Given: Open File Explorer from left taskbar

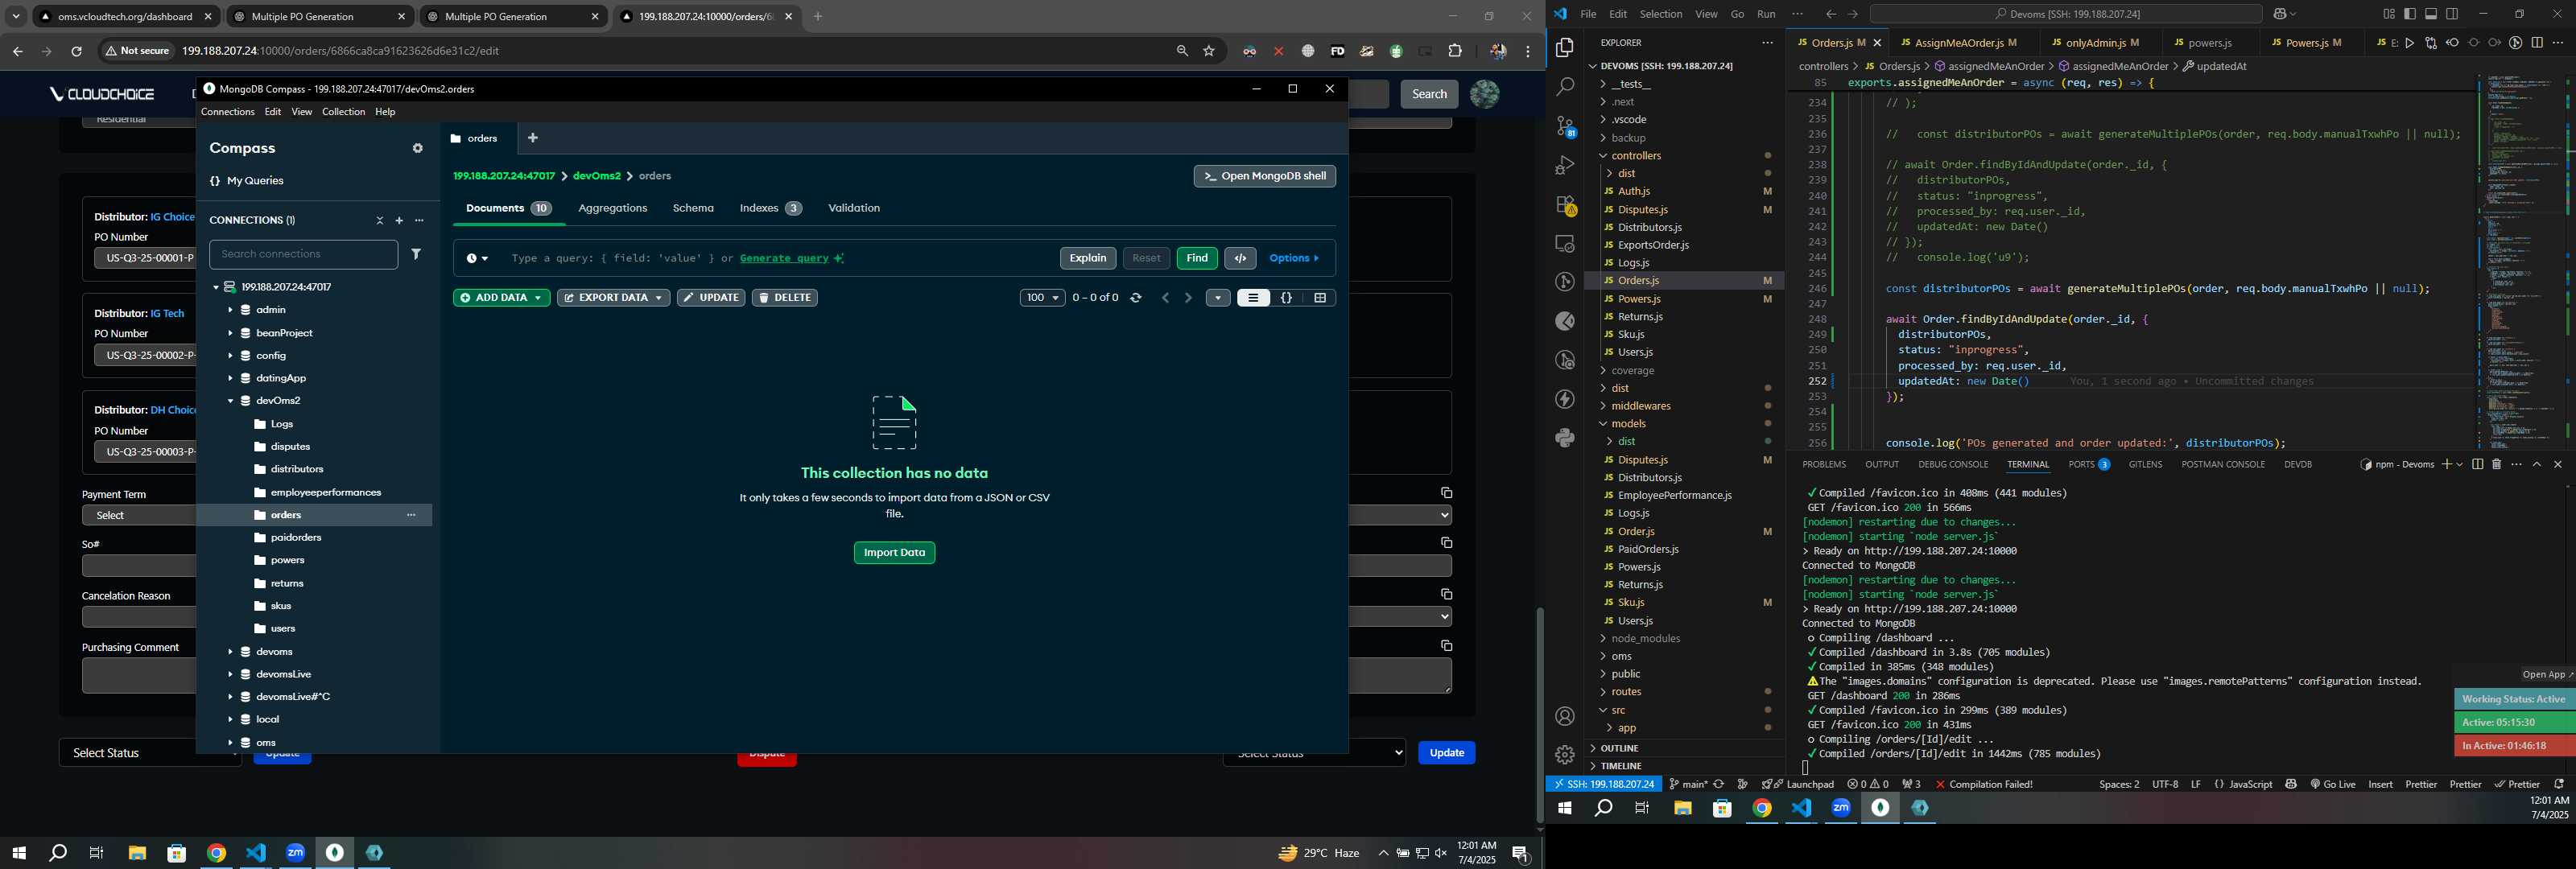Looking at the screenshot, I should coord(137,853).
